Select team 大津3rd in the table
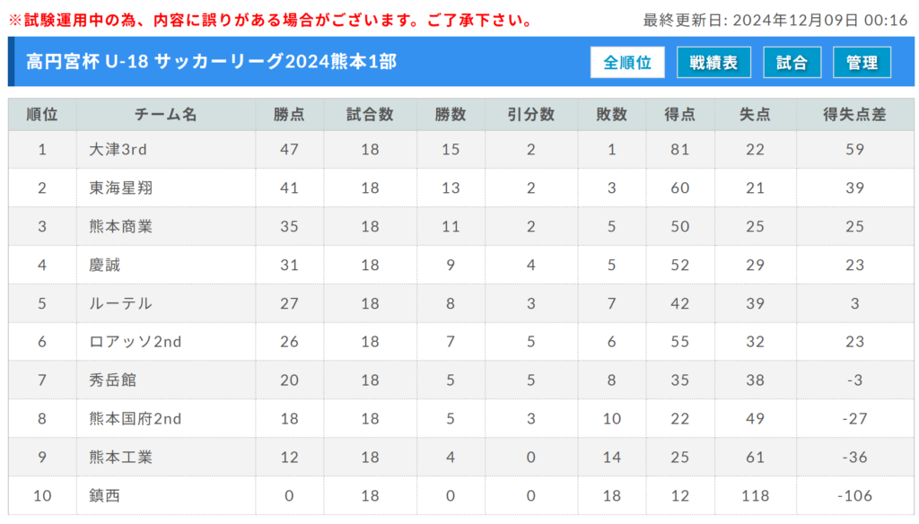Image resolution: width=919 pixels, height=524 pixels. pyautogui.click(x=118, y=150)
